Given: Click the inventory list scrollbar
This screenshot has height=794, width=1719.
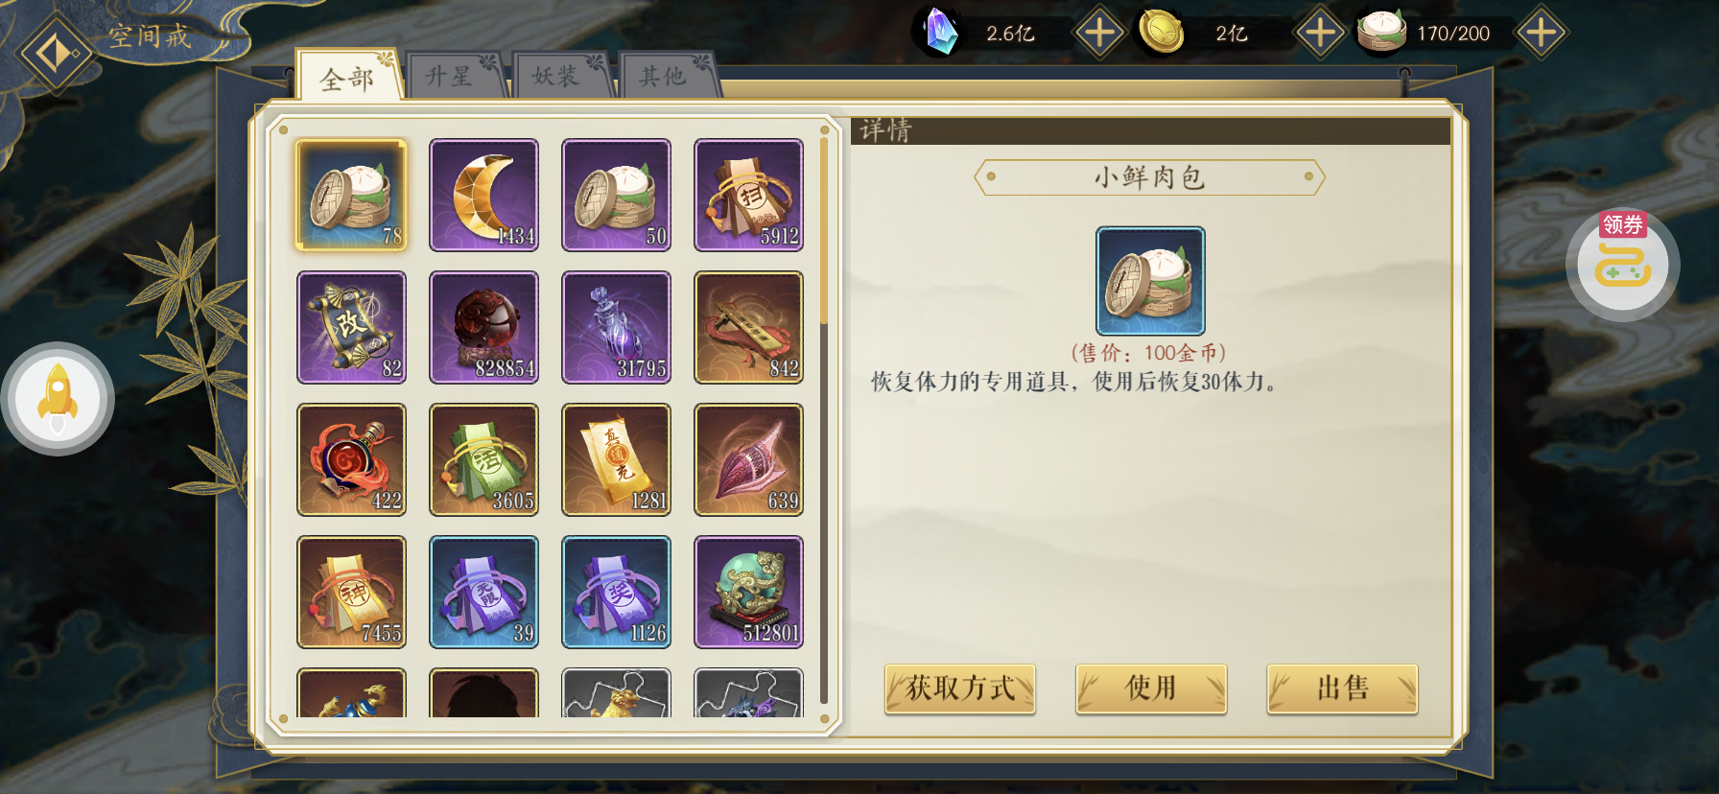Looking at the screenshot, I should (824, 424).
